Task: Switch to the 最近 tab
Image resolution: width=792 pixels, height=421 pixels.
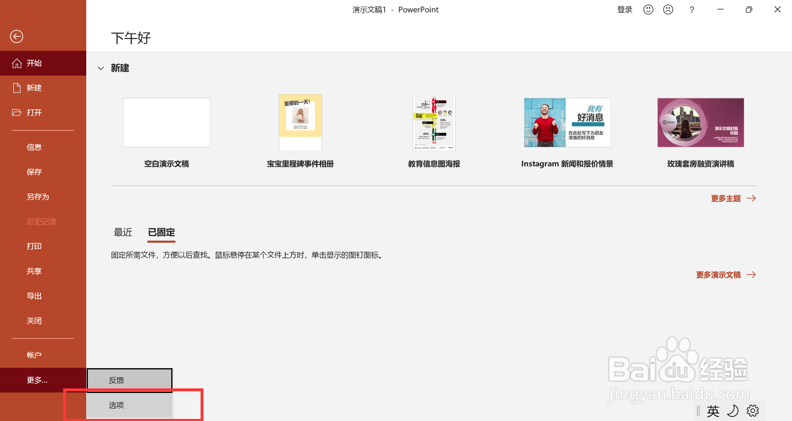Action: 123,232
